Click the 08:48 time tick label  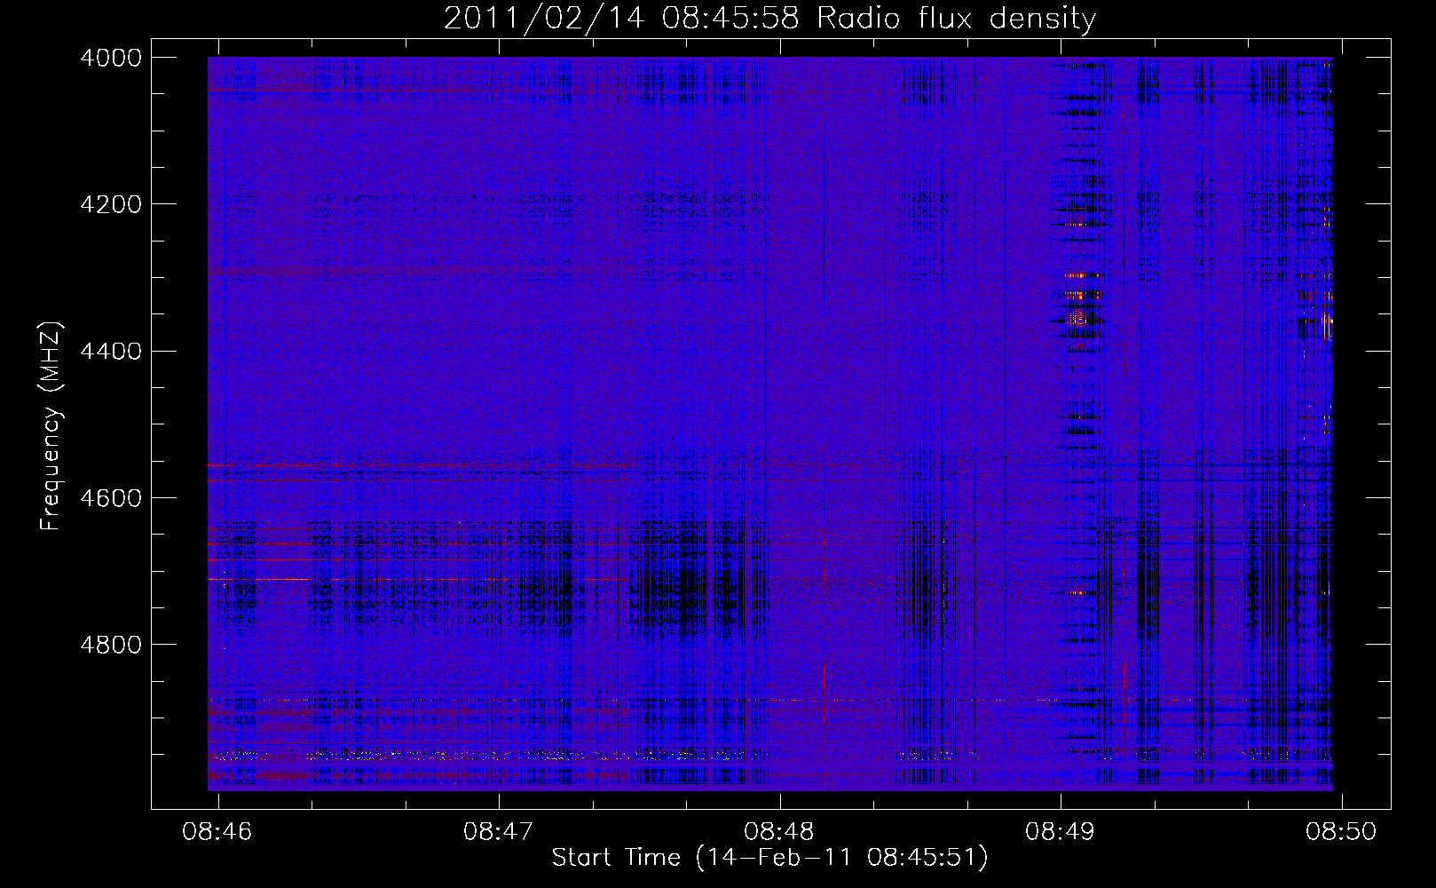point(779,831)
